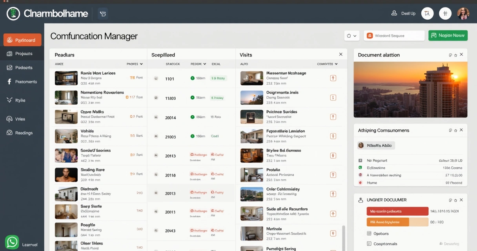The image size is (477, 251).
Task: Open the Vahide listing
Action: tap(98, 136)
